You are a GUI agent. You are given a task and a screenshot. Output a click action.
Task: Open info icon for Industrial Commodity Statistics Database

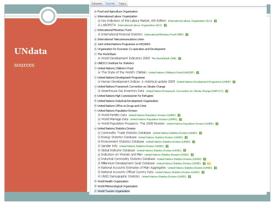tap(204, 159)
